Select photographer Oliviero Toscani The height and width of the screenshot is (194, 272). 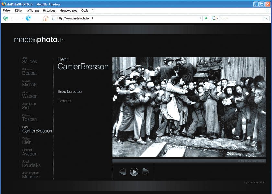30,118
